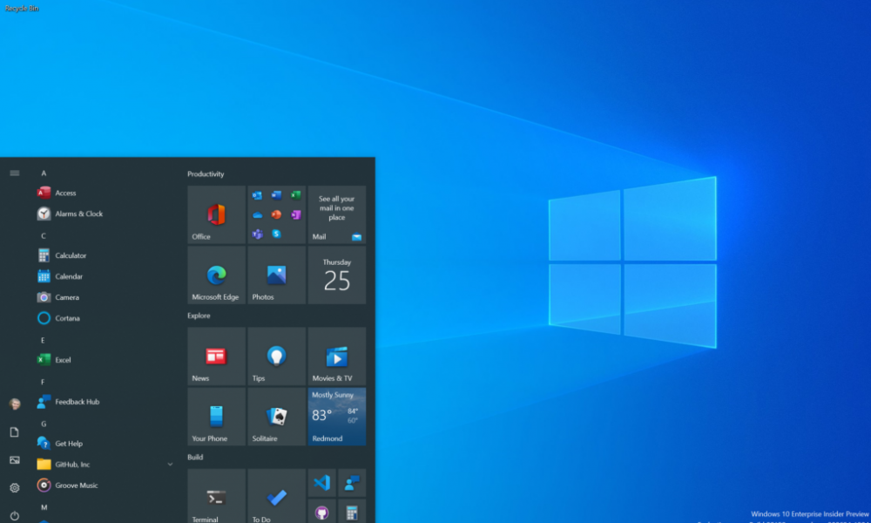Open the Mail live tile

336,214
